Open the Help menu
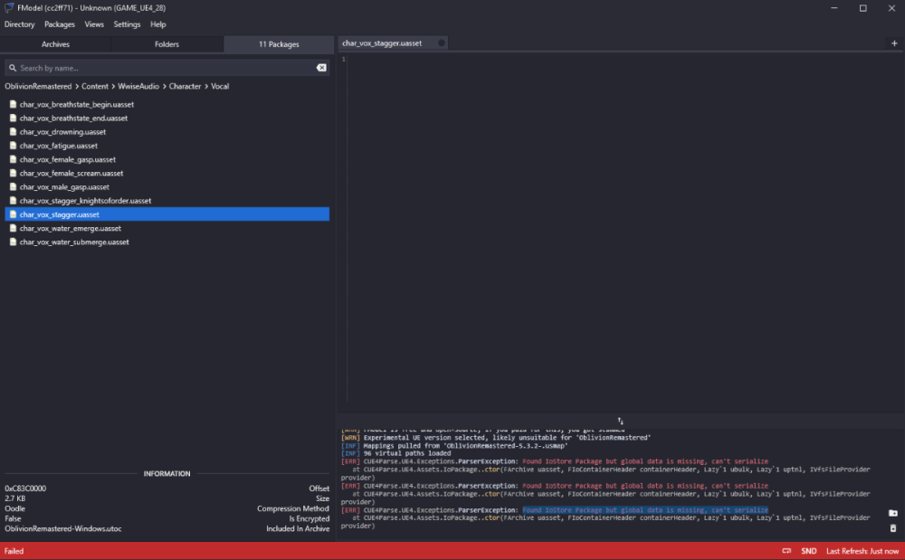Screen dimensions: 905x560 tap(158, 24)
